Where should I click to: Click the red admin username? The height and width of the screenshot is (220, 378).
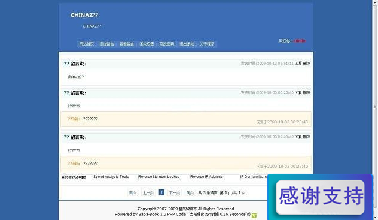300,41
